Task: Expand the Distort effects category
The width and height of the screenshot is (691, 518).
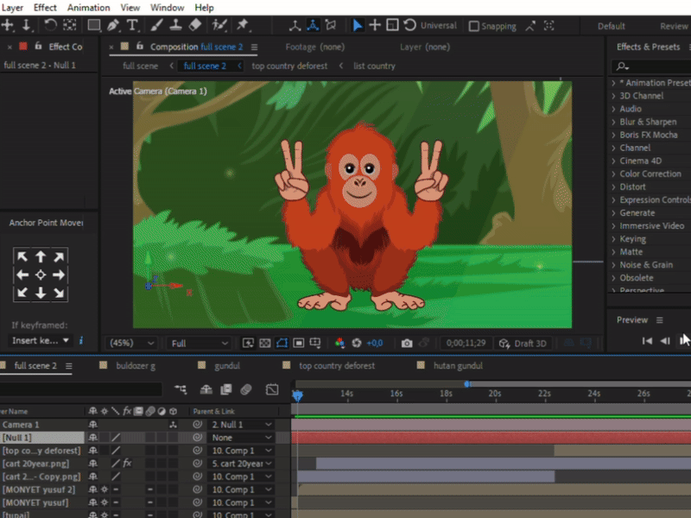Action: pyautogui.click(x=613, y=186)
